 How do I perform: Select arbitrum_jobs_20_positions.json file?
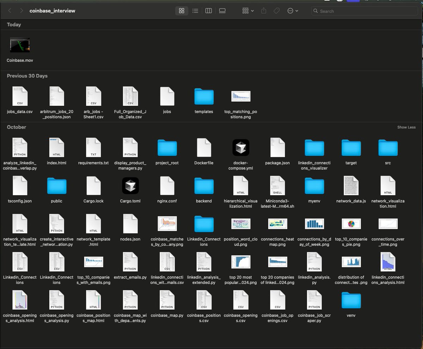click(x=56, y=96)
